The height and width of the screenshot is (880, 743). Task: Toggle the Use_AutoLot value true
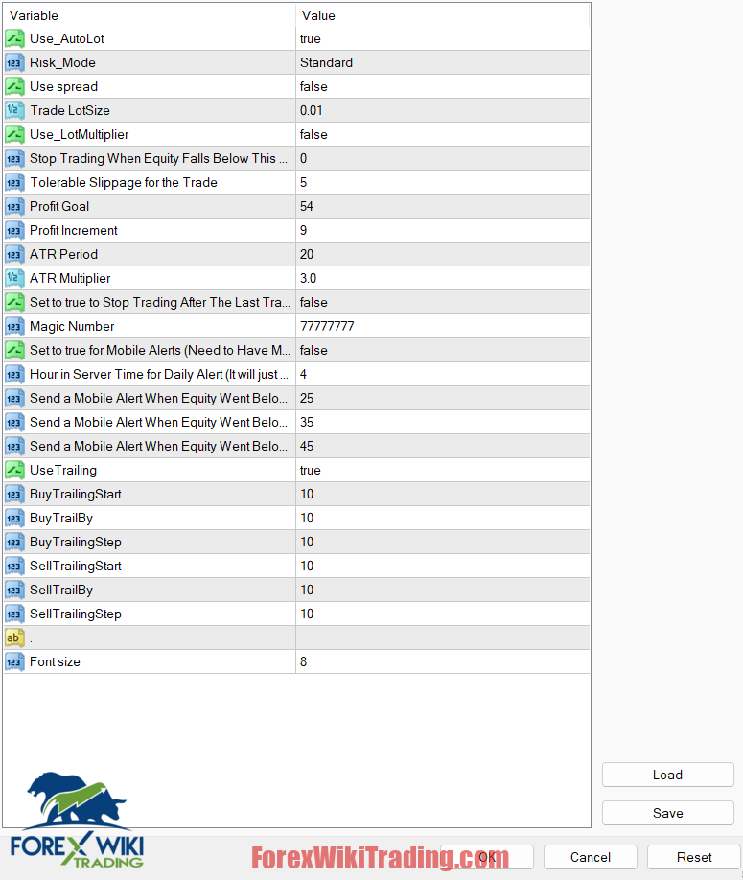[x=443, y=38]
